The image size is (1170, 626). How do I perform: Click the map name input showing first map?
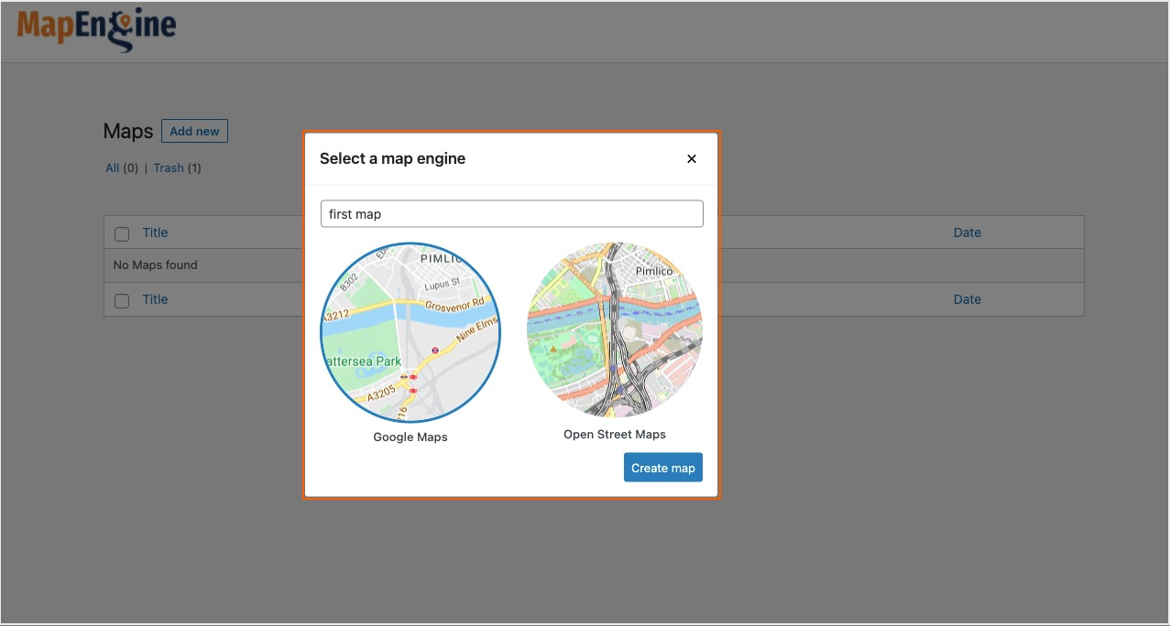pos(511,213)
